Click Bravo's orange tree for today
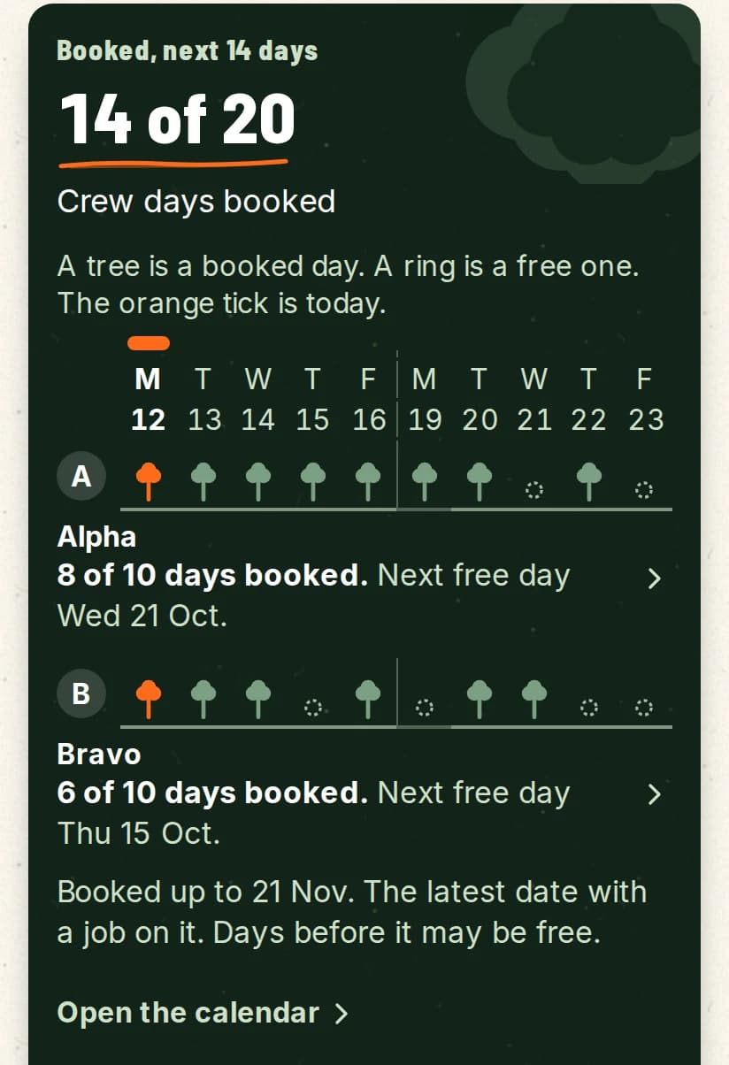This screenshot has width=729, height=1065. pyautogui.click(x=149, y=700)
